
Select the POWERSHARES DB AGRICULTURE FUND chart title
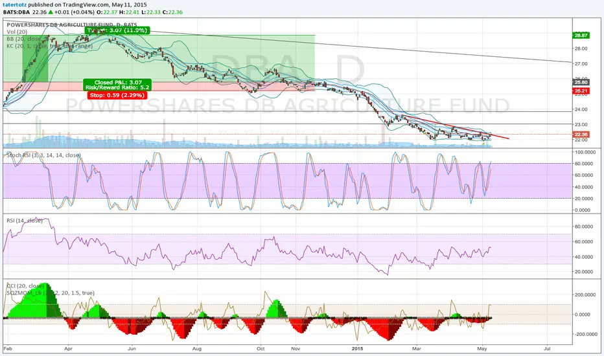(72, 25)
